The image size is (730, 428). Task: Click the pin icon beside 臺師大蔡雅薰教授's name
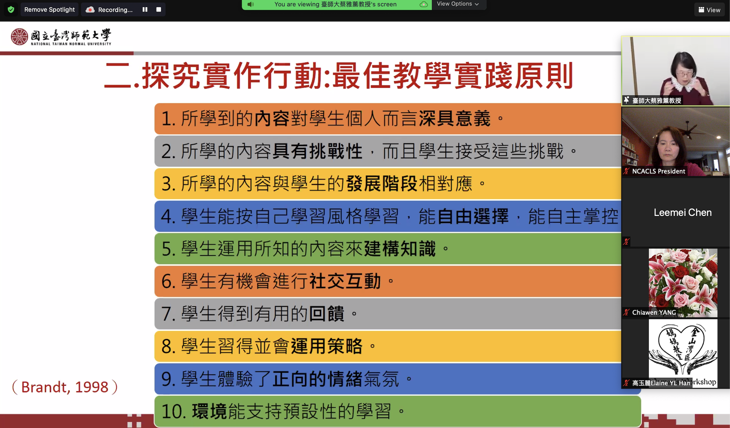point(627,100)
